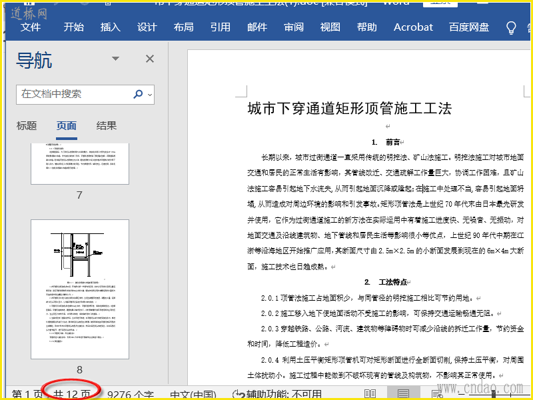533x400 pixels.
Task: Select the 审阅 ribbon tab
Action: coord(294,27)
